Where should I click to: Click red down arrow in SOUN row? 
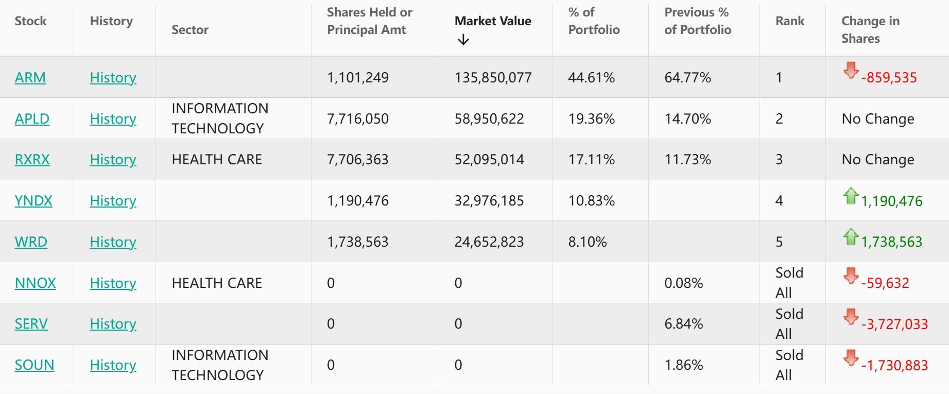(851, 358)
